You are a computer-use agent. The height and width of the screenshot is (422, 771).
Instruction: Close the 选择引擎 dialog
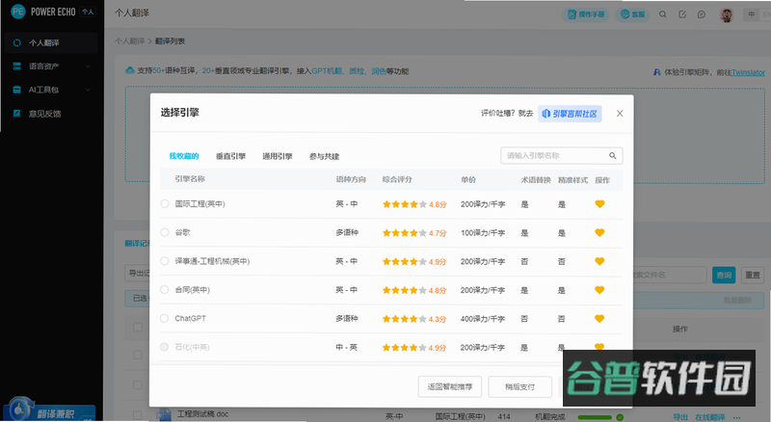point(620,114)
